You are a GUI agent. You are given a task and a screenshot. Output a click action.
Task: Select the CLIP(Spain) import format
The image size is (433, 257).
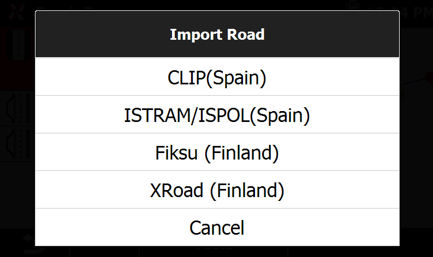(217, 77)
